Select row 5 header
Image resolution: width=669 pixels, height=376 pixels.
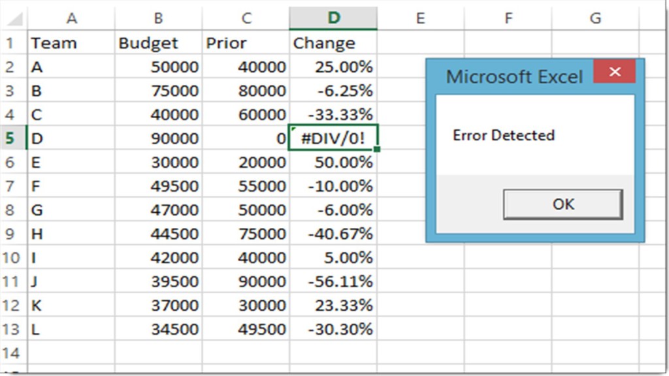[13, 138]
